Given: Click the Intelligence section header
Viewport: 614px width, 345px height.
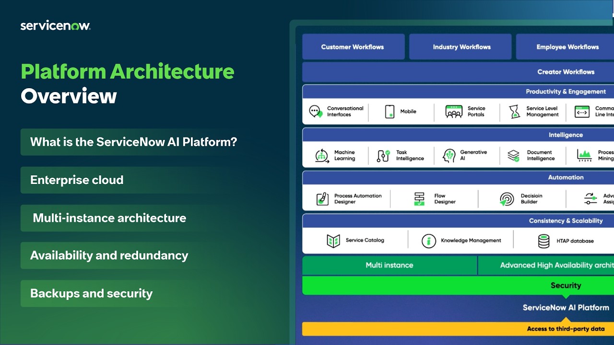Looking at the screenshot, I should (x=458, y=135).
